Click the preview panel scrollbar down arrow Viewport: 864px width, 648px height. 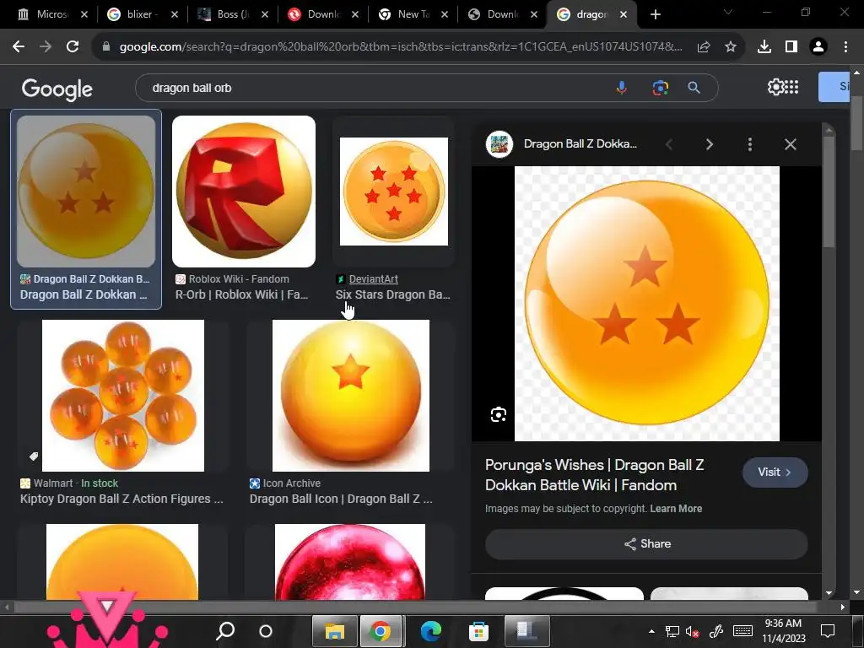(829, 593)
